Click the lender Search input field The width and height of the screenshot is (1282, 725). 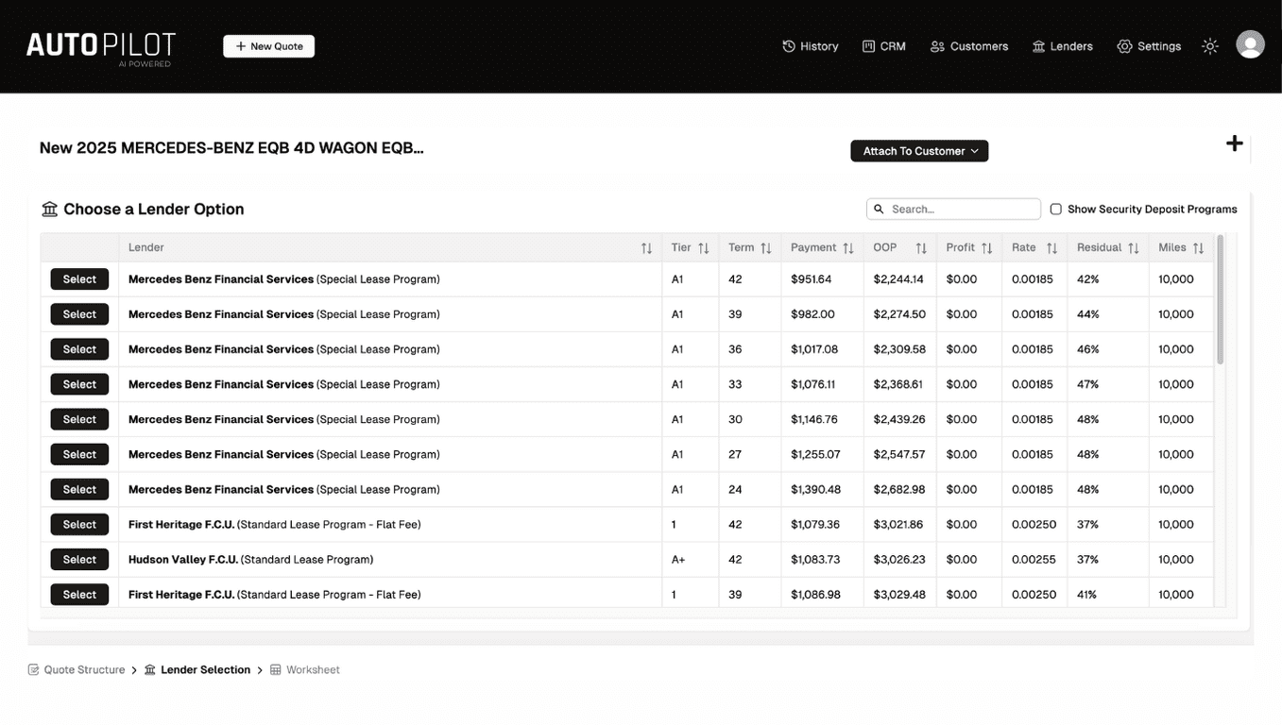click(x=953, y=209)
